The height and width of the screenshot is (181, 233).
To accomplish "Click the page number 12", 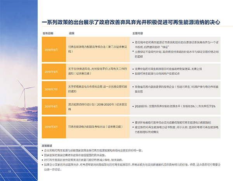I will coord(9,172).
